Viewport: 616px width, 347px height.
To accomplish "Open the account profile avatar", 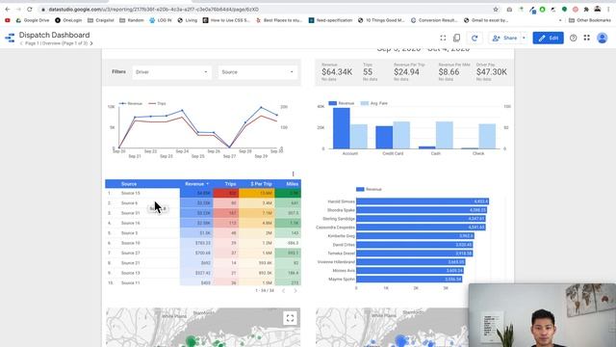I will [602, 38].
